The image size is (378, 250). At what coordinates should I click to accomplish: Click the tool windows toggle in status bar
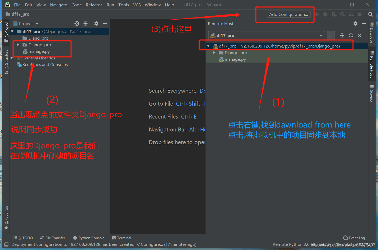tap(6, 244)
